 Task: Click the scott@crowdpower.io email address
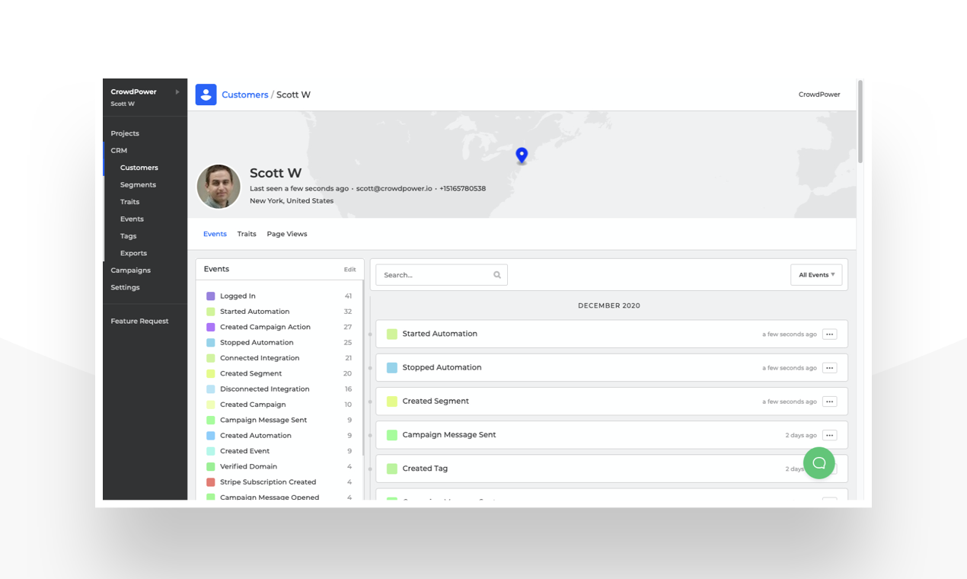394,188
